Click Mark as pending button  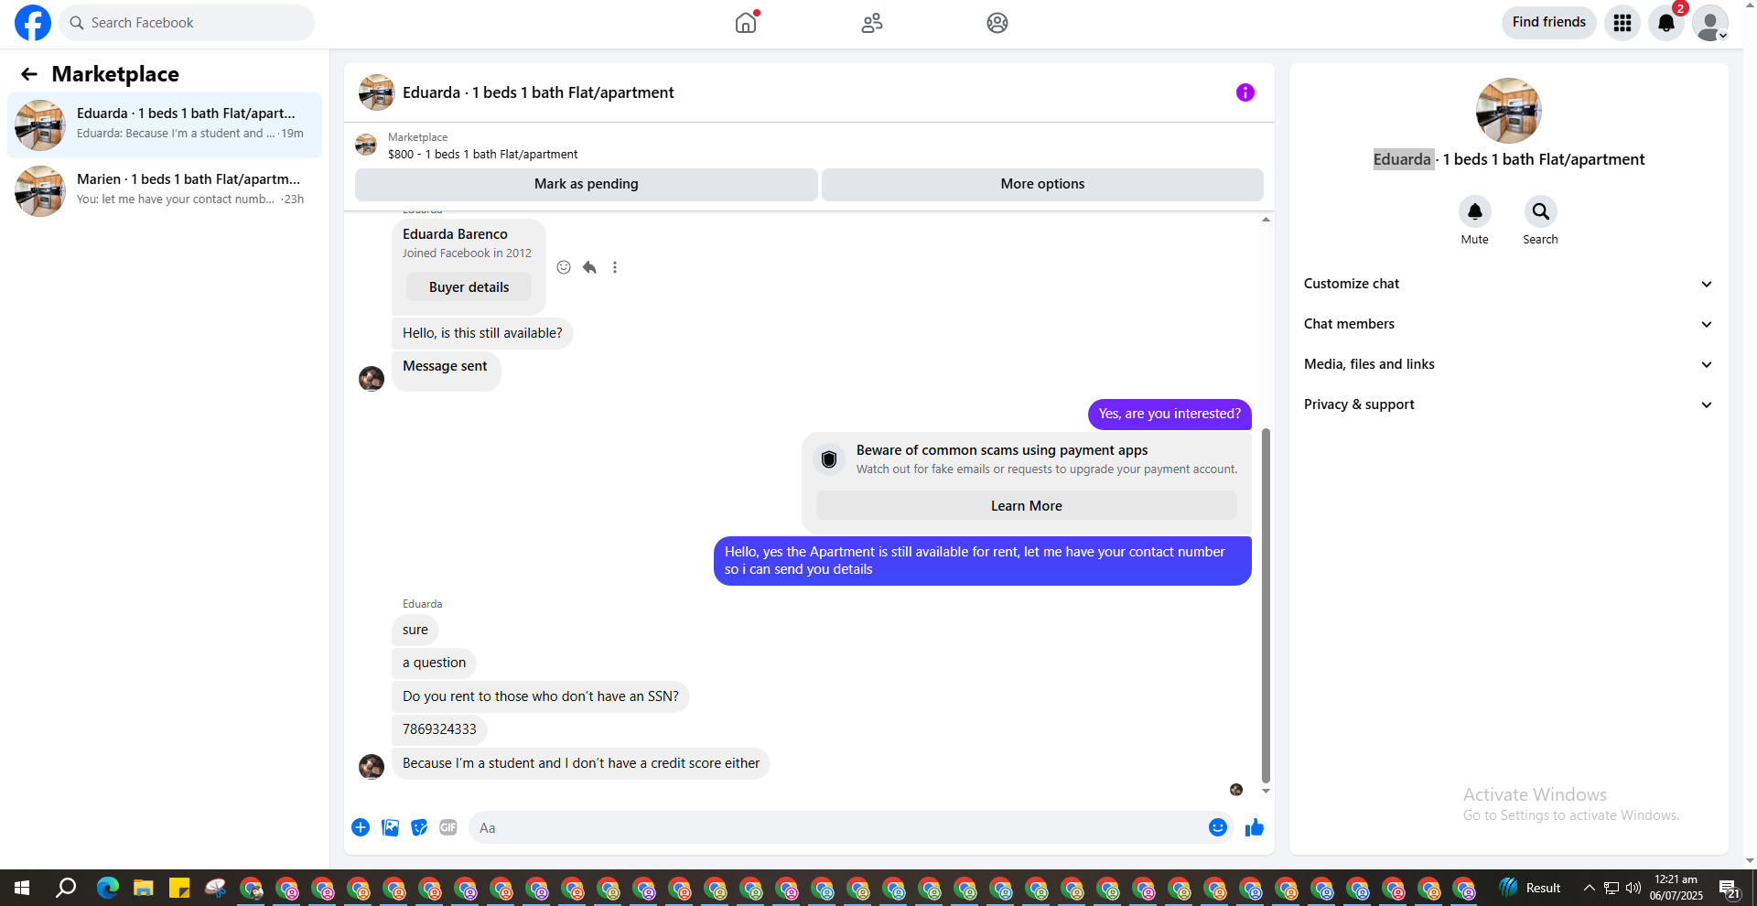click(x=587, y=184)
